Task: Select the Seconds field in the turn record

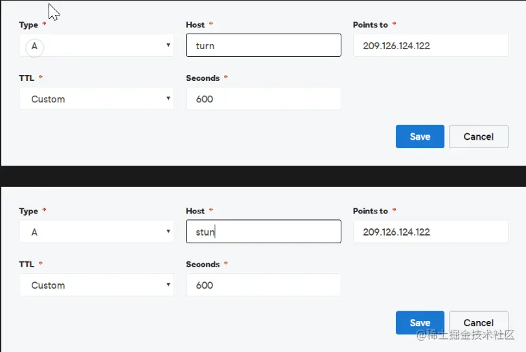Action: click(263, 99)
